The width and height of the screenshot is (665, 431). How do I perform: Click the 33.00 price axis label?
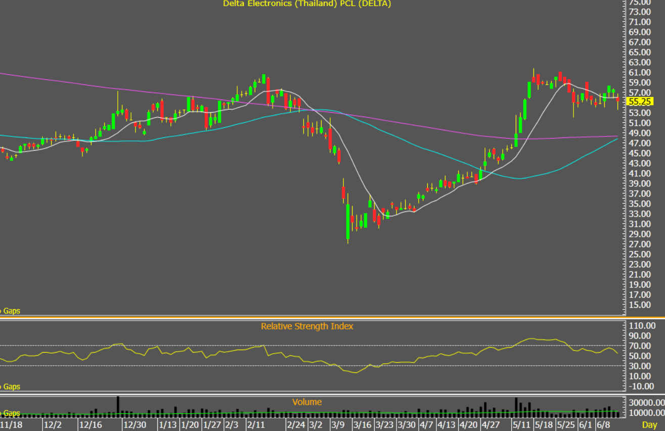point(640,214)
